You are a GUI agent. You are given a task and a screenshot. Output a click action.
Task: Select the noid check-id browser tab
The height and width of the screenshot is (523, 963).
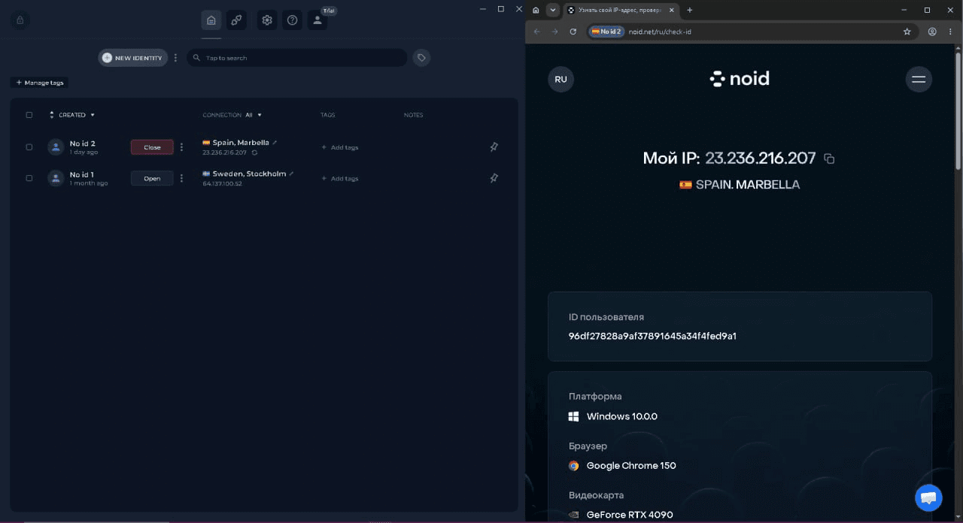(x=621, y=10)
